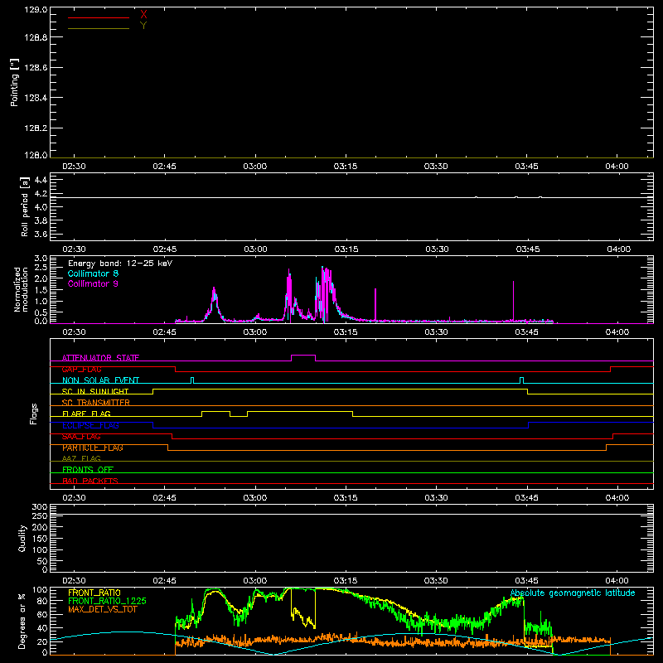Click the isolated modulation spike near 03:20
The width and height of the screenshot is (663, 663).
pos(375,304)
